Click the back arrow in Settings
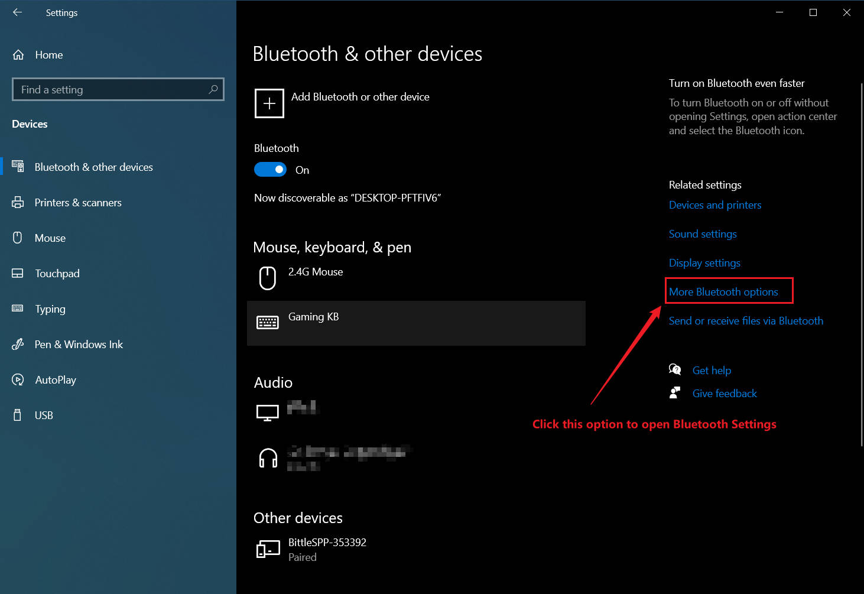 (17, 12)
